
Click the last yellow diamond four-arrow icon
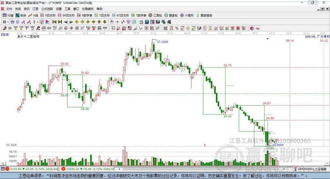tap(105, 22)
